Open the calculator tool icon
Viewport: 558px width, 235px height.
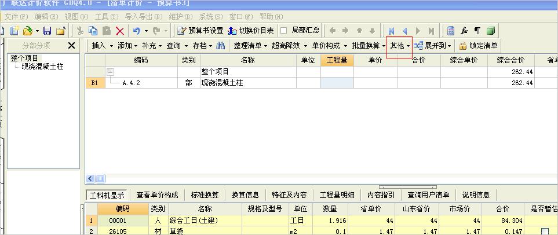(450, 31)
